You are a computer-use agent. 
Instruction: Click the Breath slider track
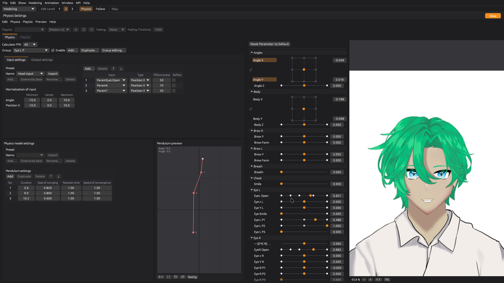click(x=304, y=172)
